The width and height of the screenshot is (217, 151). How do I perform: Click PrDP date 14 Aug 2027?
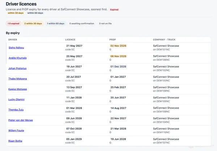coord(118,108)
